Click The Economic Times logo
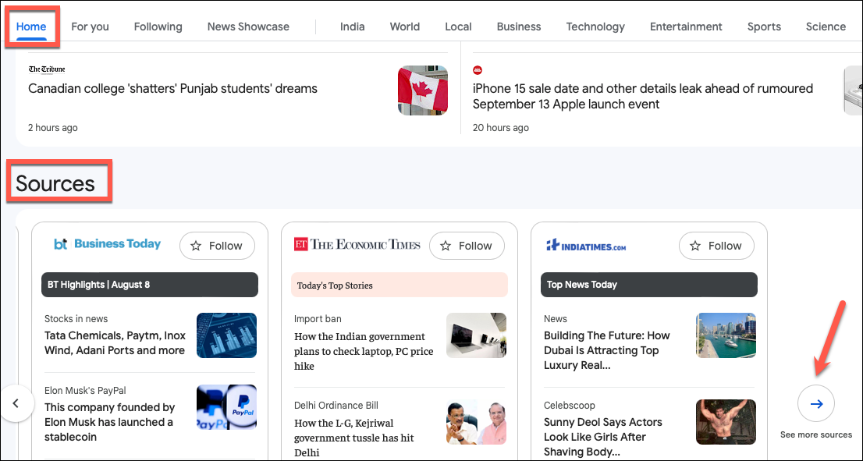Image resolution: width=863 pixels, height=461 pixels. [x=357, y=244]
